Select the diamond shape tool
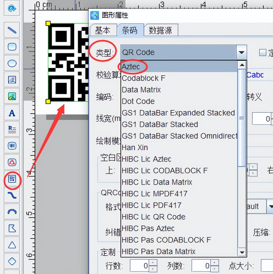Screen dimensions: 273x274 tap(12, 261)
